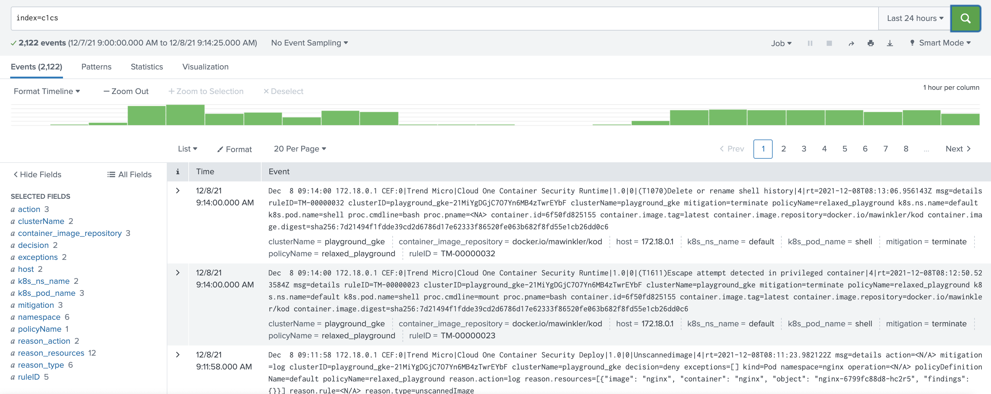Click the Event column header
This screenshot has height=394, width=991.
279,172
